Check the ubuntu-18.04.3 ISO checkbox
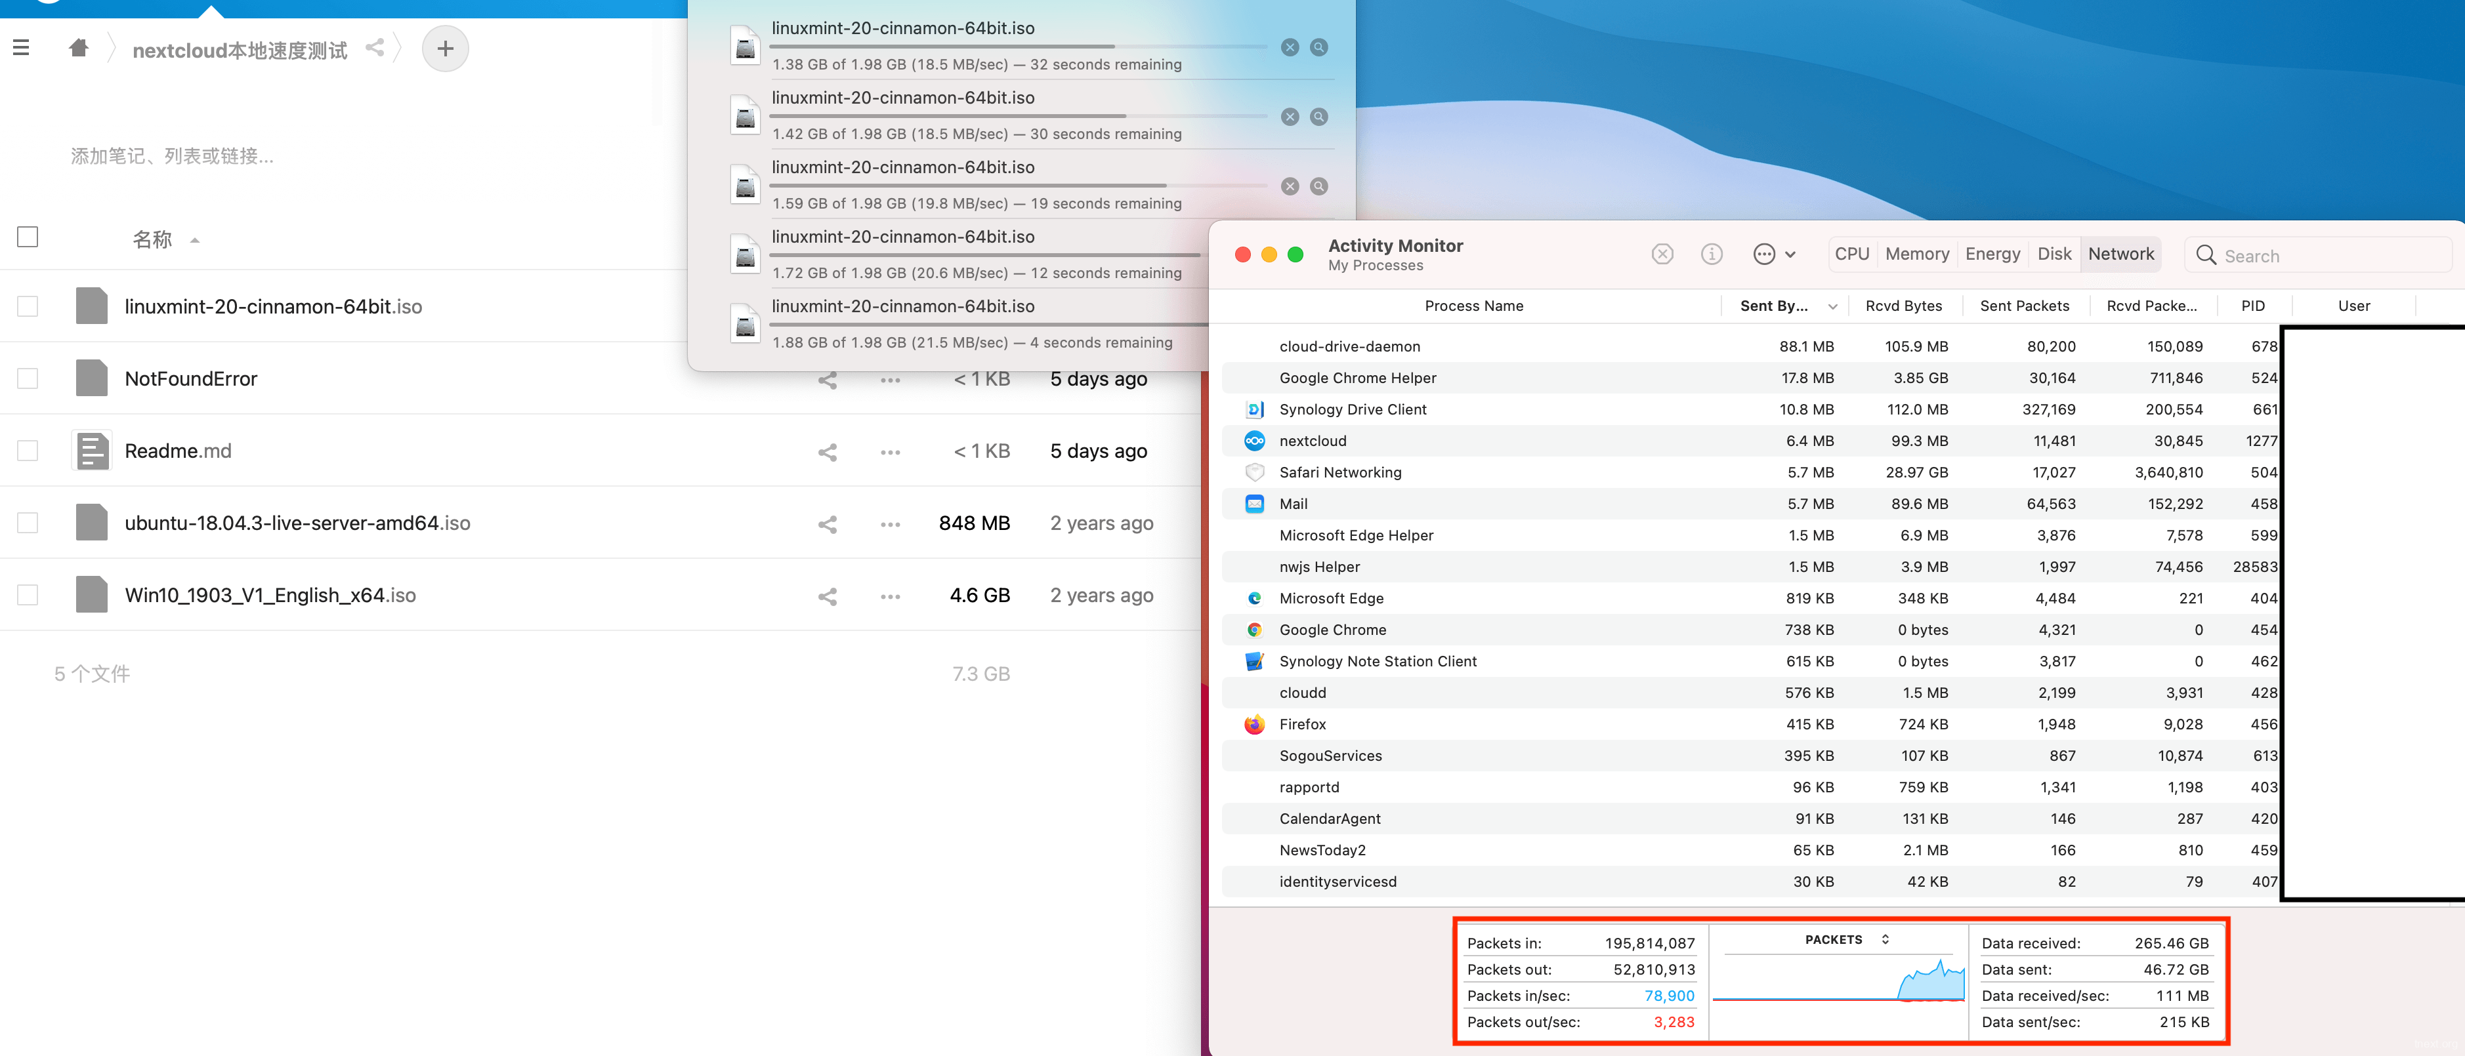Image resolution: width=2465 pixels, height=1056 pixels. (28, 522)
